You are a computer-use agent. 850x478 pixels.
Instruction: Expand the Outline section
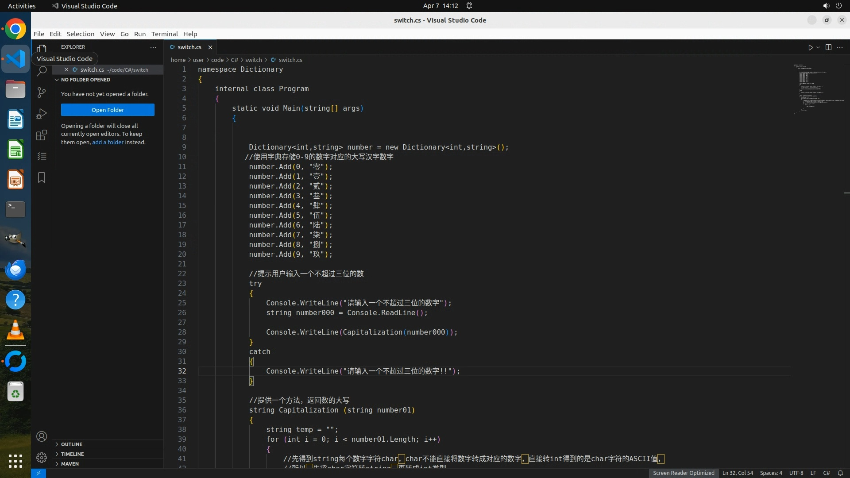coord(72,444)
